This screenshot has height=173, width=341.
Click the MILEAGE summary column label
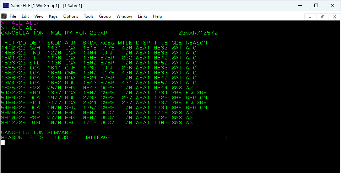click(98, 137)
